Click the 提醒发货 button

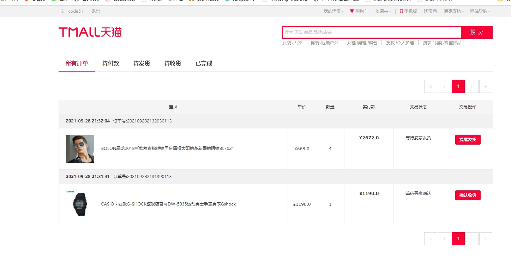pos(468,140)
